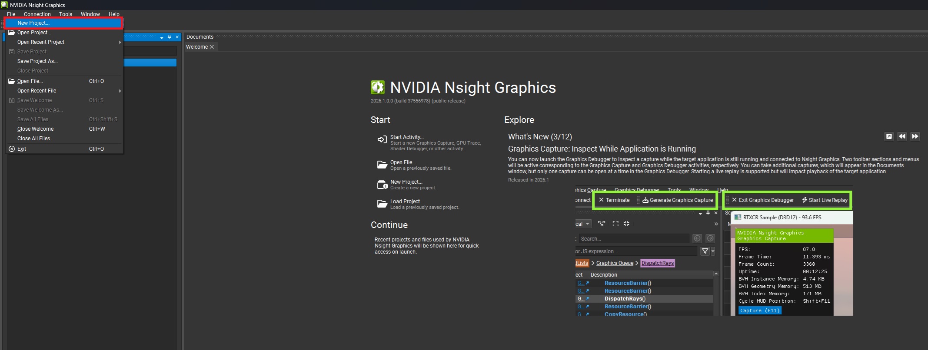Click the Open Project folder icon in menu
The image size is (928, 350).
click(x=12, y=33)
